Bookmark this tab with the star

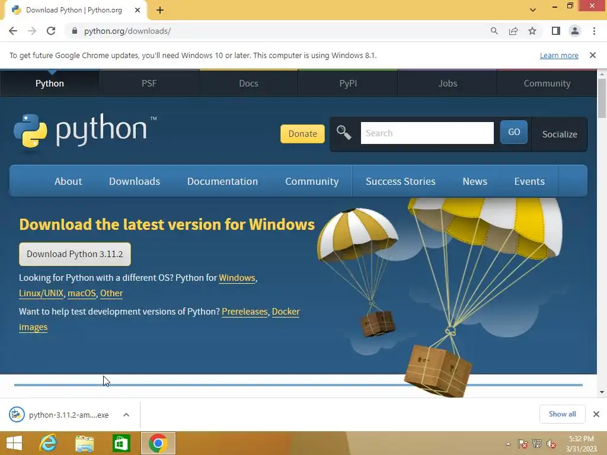[532, 31]
